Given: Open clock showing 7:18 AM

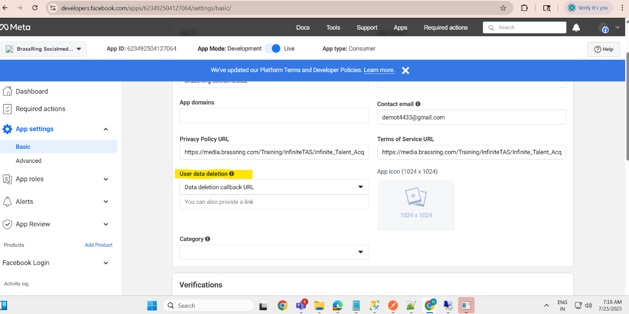Looking at the screenshot, I should click(x=611, y=306).
